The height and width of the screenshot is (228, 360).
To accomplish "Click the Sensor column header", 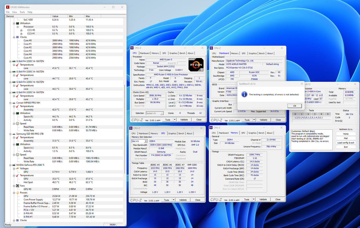I will 28,16.
